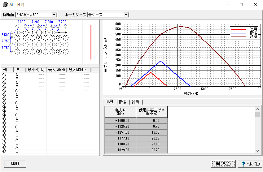Screen dimensions: 263x172
Task: Switch to the 使用 tab
Action: point(109,101)
